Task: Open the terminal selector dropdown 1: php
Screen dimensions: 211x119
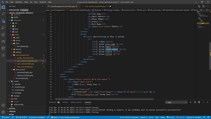Action: 176,102
